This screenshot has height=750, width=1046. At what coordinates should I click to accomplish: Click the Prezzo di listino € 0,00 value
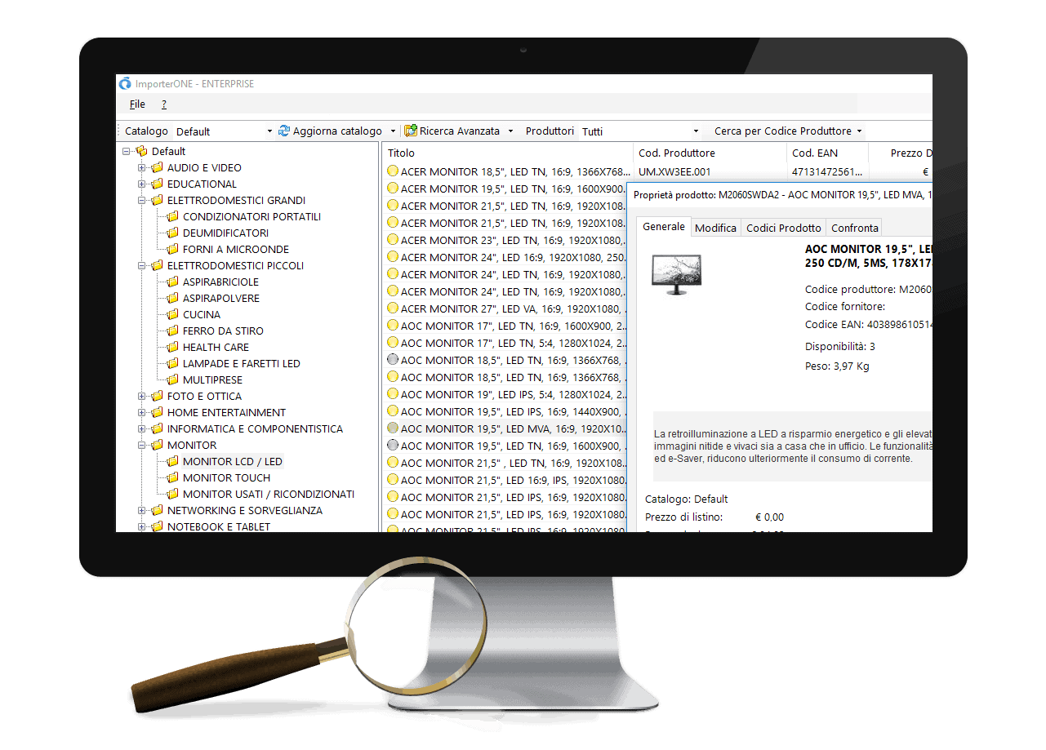769,517
